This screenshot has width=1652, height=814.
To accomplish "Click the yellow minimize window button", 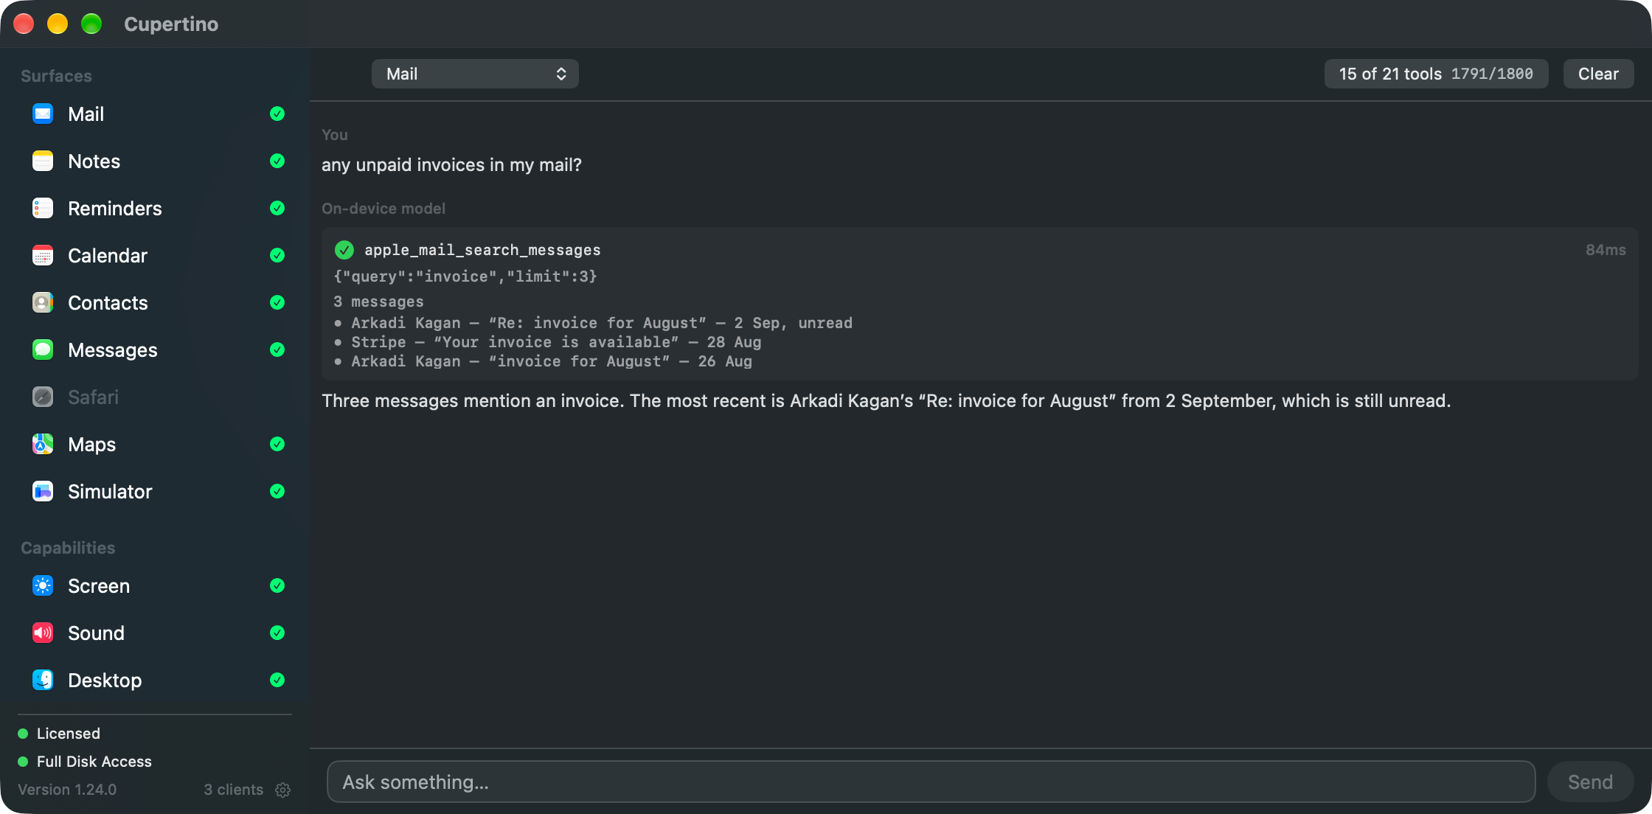I will point(58,24).
